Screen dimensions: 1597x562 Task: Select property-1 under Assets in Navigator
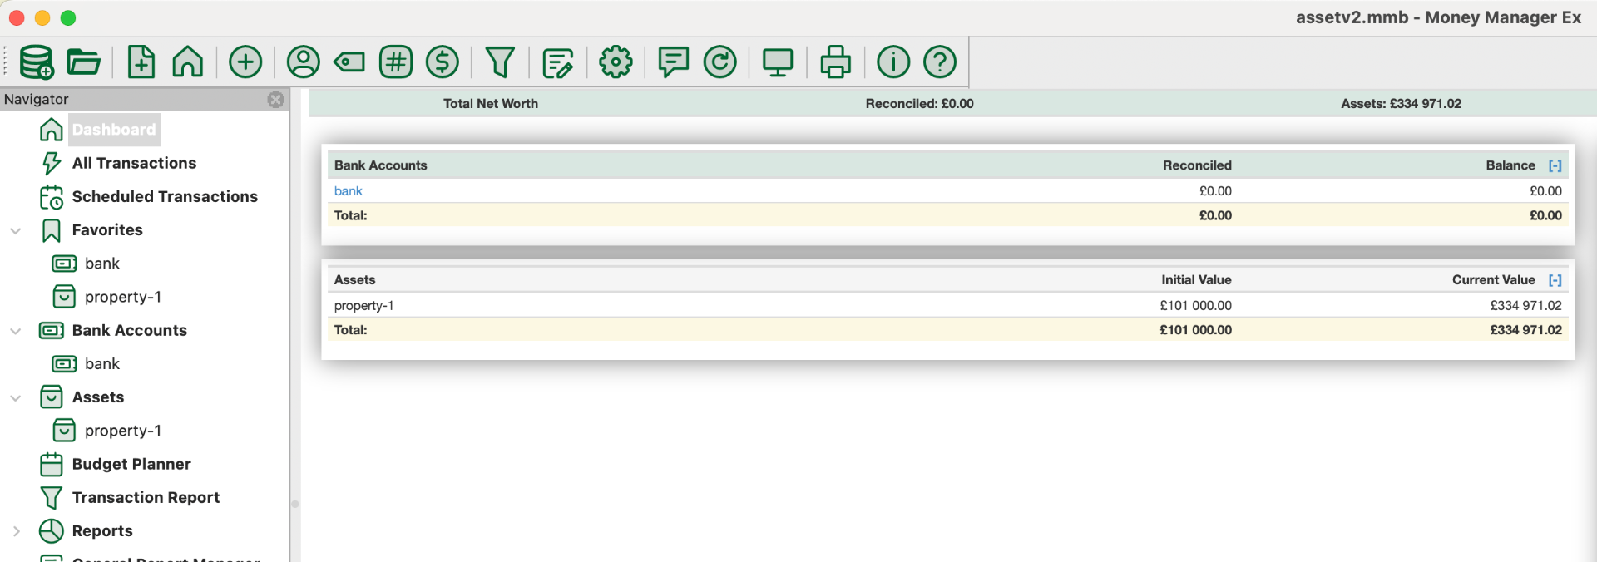(123, 431)
